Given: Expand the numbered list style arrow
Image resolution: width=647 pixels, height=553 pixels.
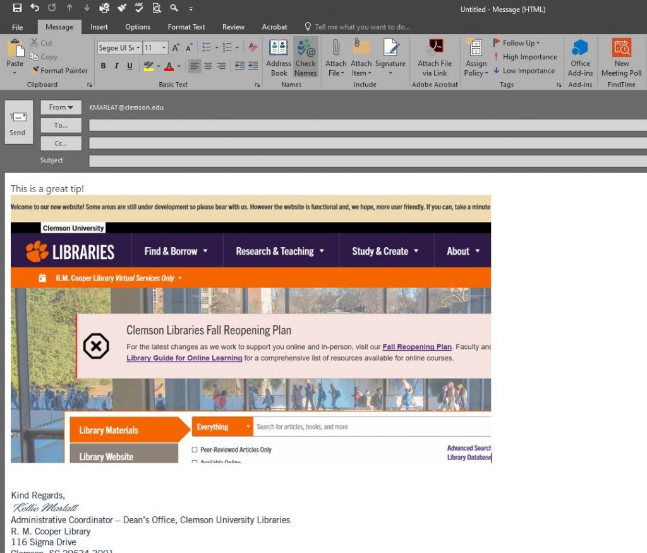Looking at the screenshot, I should pos(237,48).
